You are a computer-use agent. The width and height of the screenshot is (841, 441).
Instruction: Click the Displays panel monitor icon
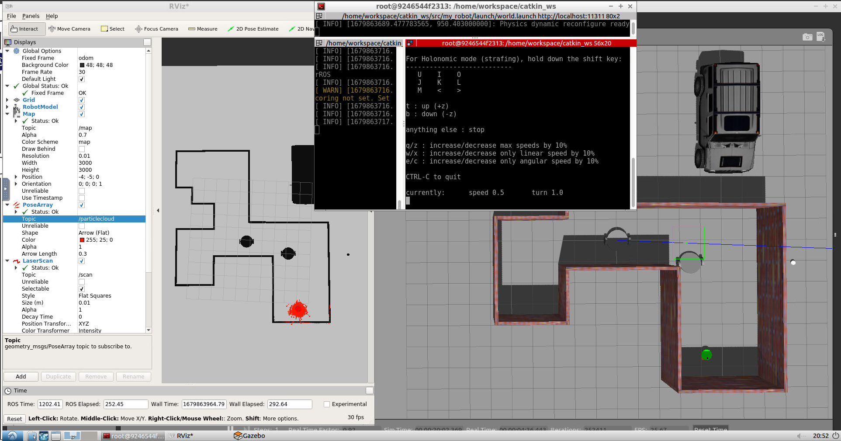pyautogui.click(x=8, y=42)
